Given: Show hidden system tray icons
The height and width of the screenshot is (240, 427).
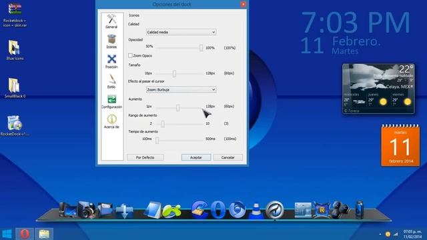Looking at the screenshot, I should pyautogui.click(x=380, y=234).
